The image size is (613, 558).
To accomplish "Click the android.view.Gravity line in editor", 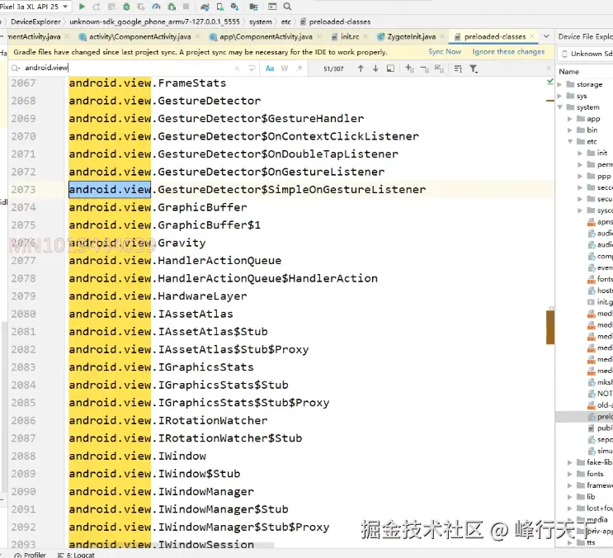I will [137, 243].
